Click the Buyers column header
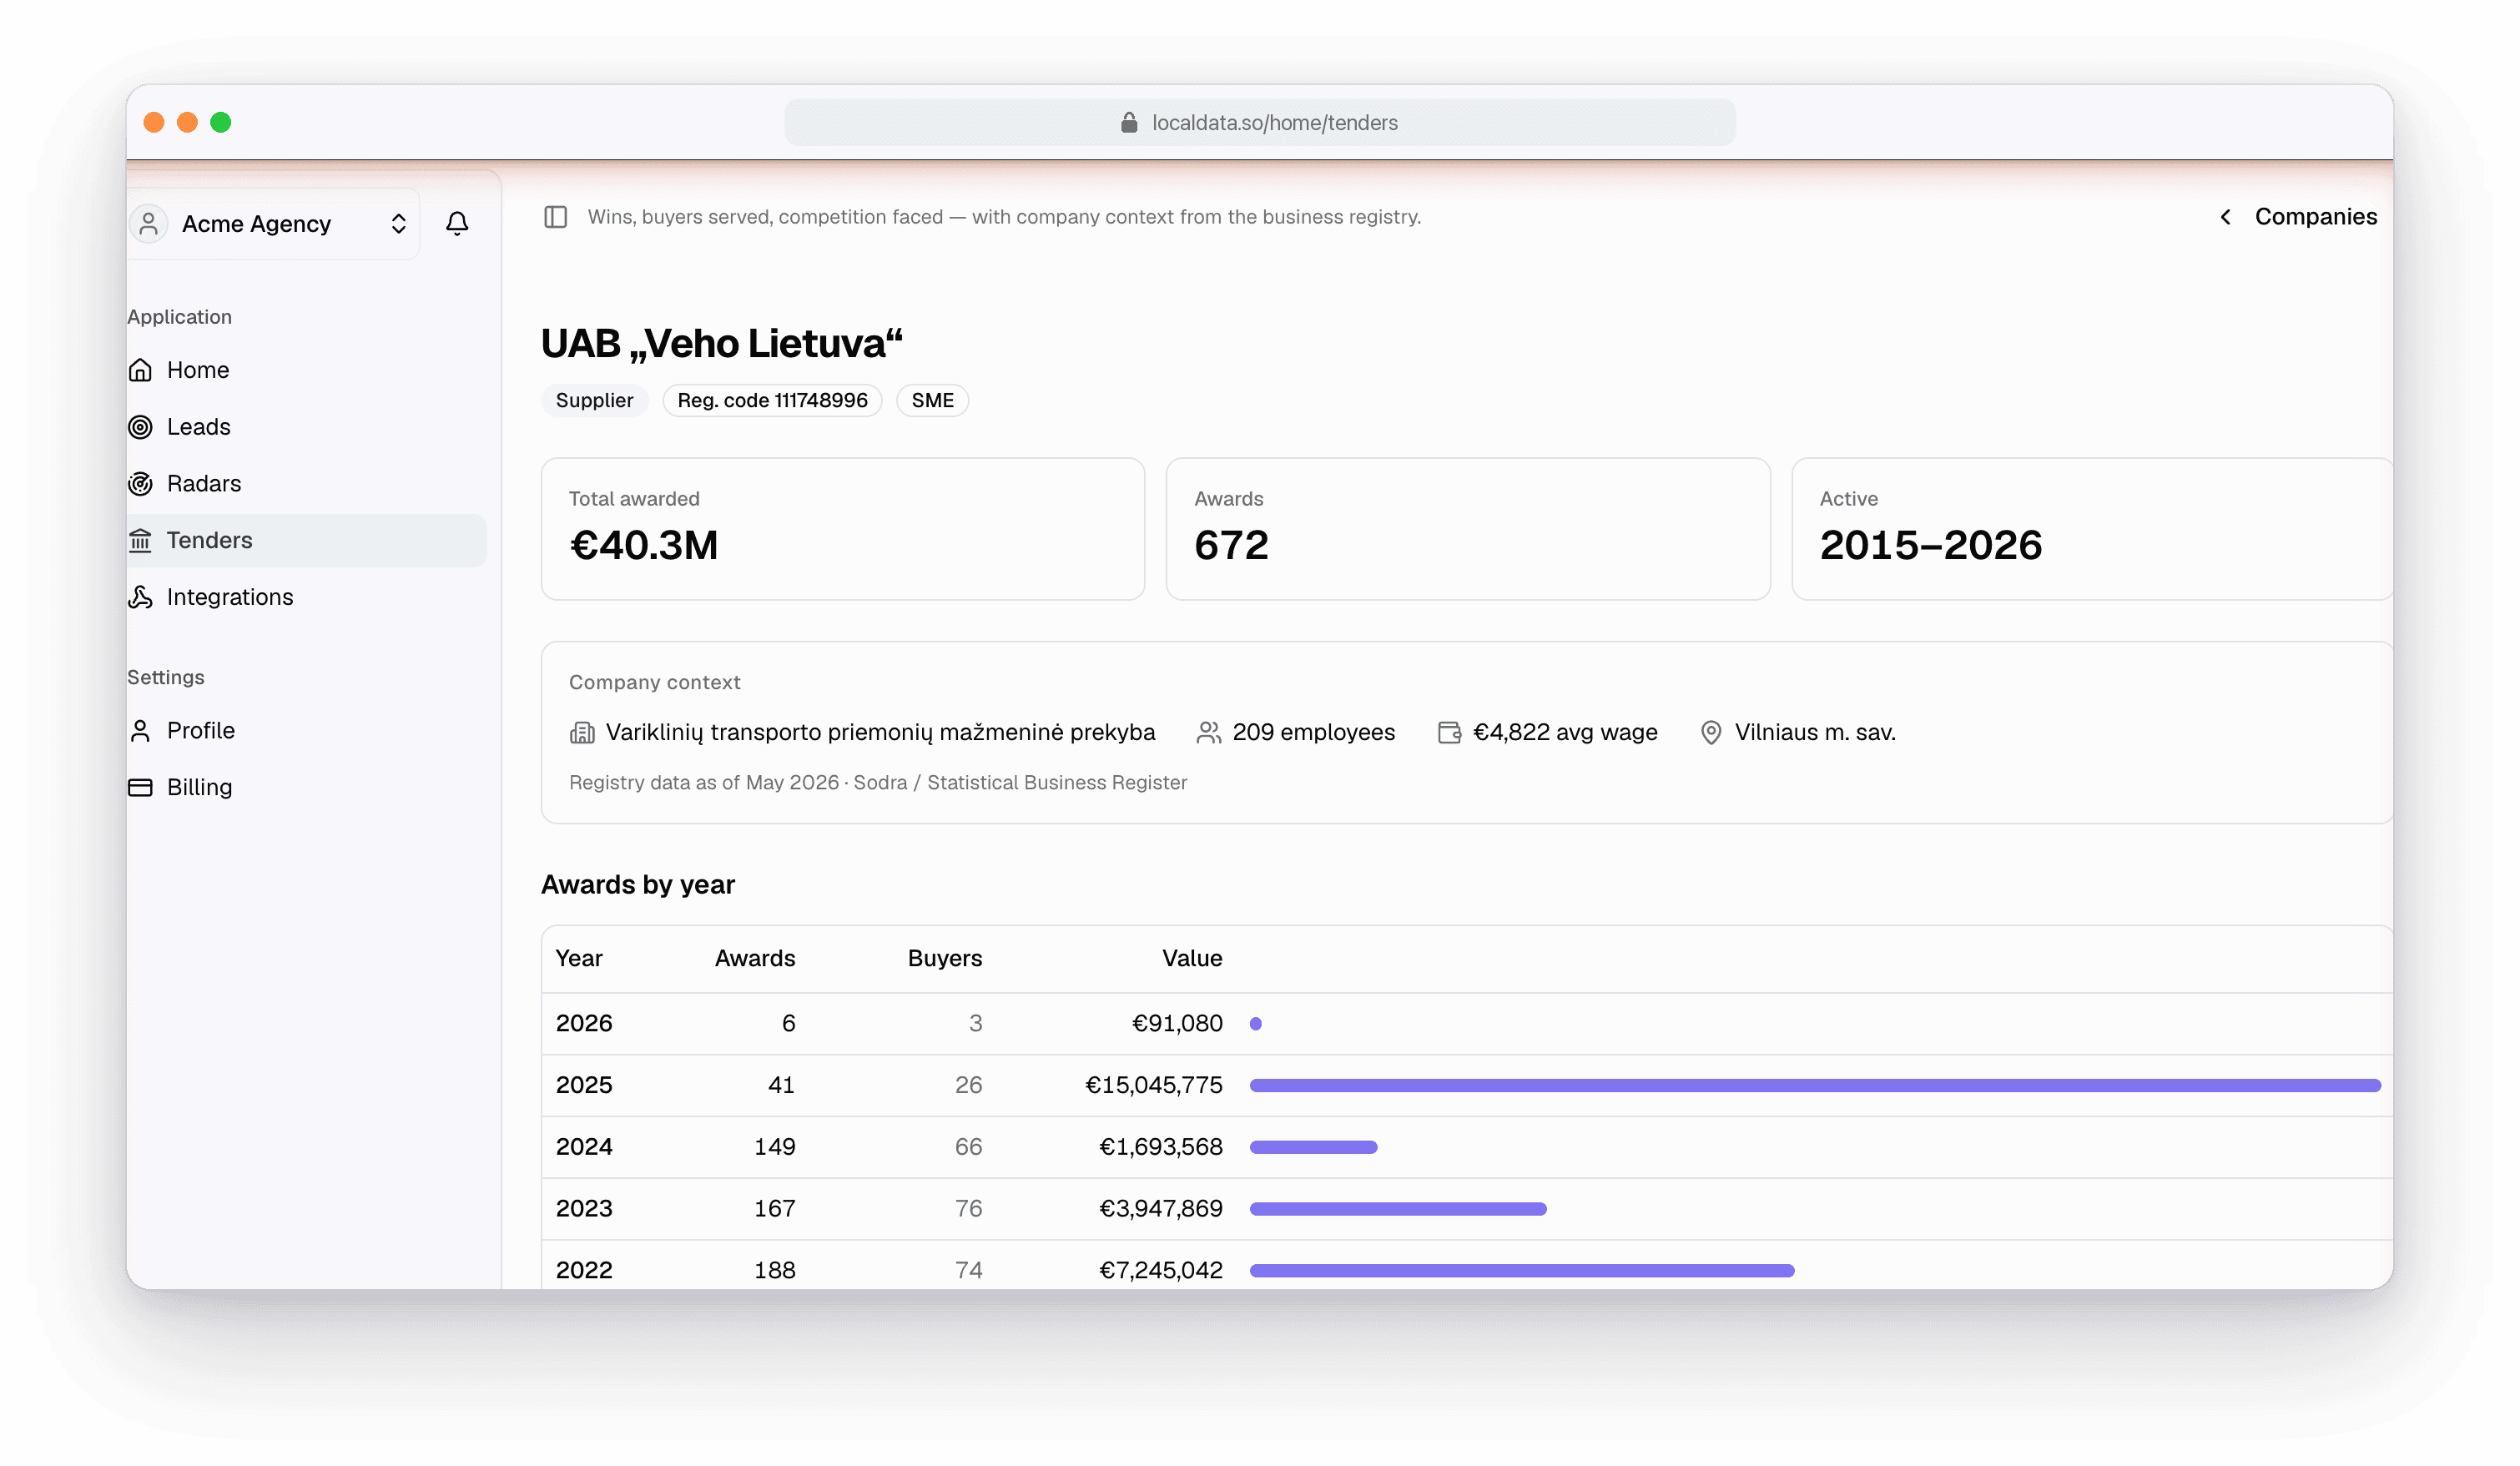 tap(945, 958)
